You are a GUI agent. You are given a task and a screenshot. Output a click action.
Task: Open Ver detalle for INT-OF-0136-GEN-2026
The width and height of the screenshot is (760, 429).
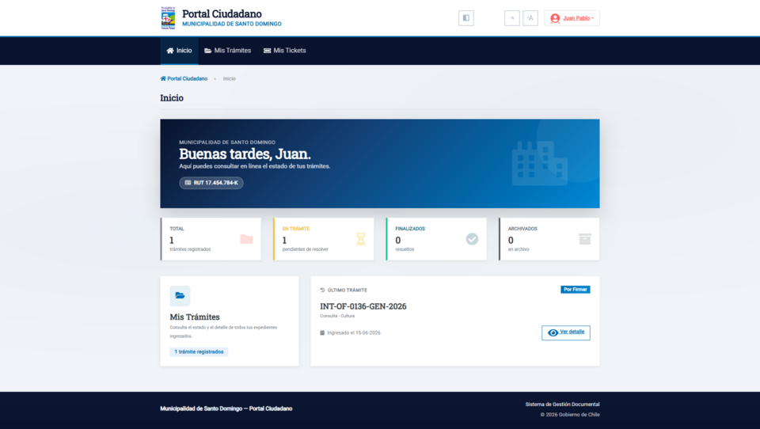(565, 332)
